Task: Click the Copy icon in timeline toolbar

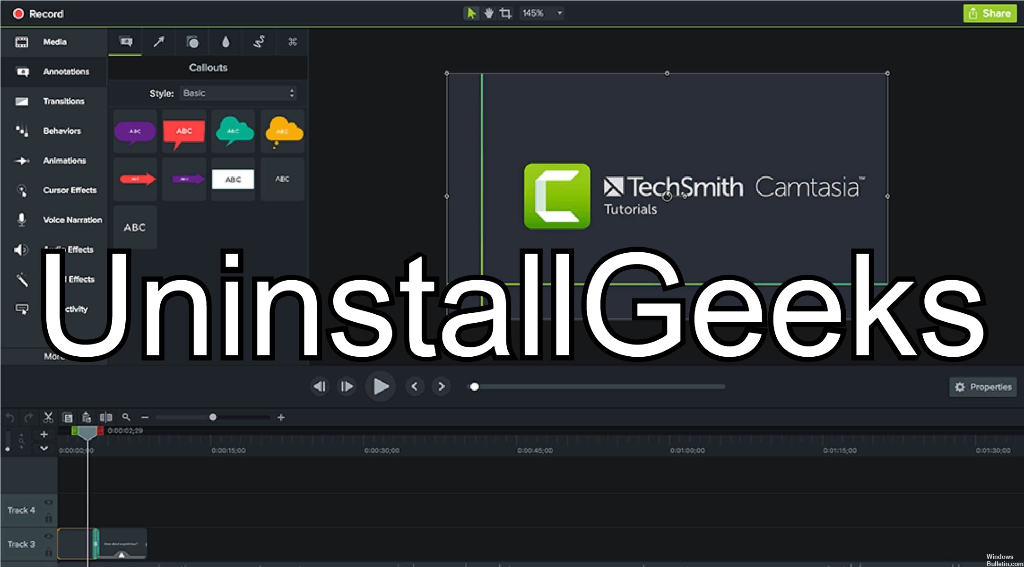Action: pos(68,418)
